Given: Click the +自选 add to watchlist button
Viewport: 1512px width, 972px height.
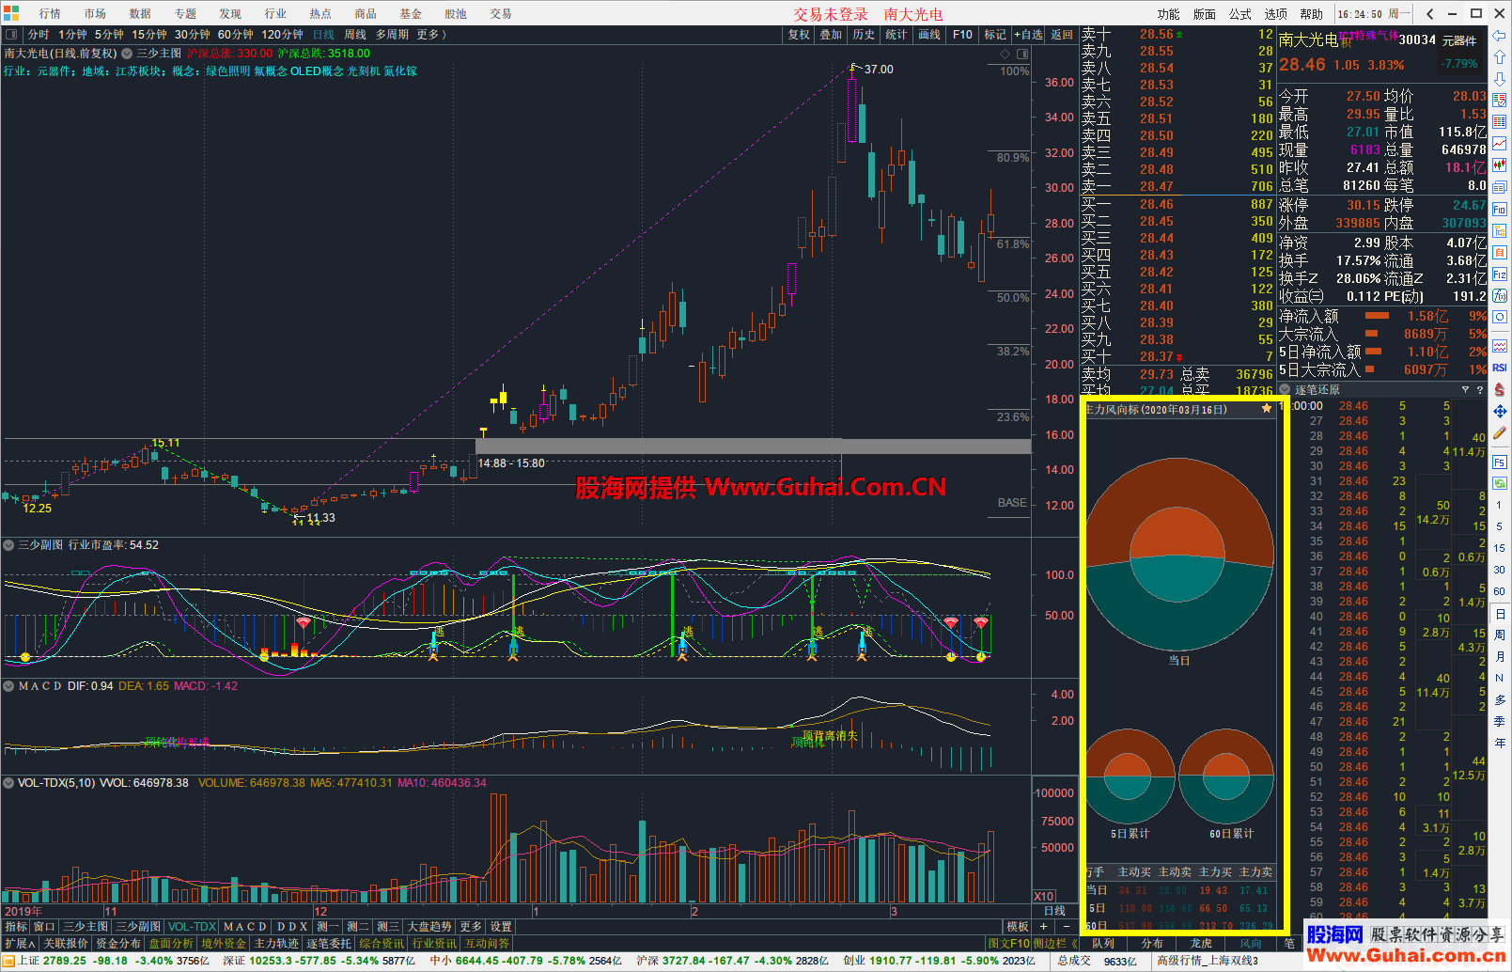Looking at the screenshot, I should pos(1029,35).
